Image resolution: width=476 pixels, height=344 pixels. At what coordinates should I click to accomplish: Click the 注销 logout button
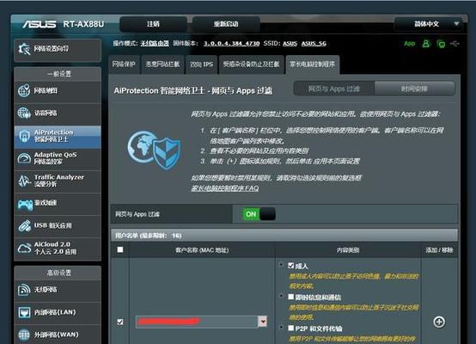(153, 24)
